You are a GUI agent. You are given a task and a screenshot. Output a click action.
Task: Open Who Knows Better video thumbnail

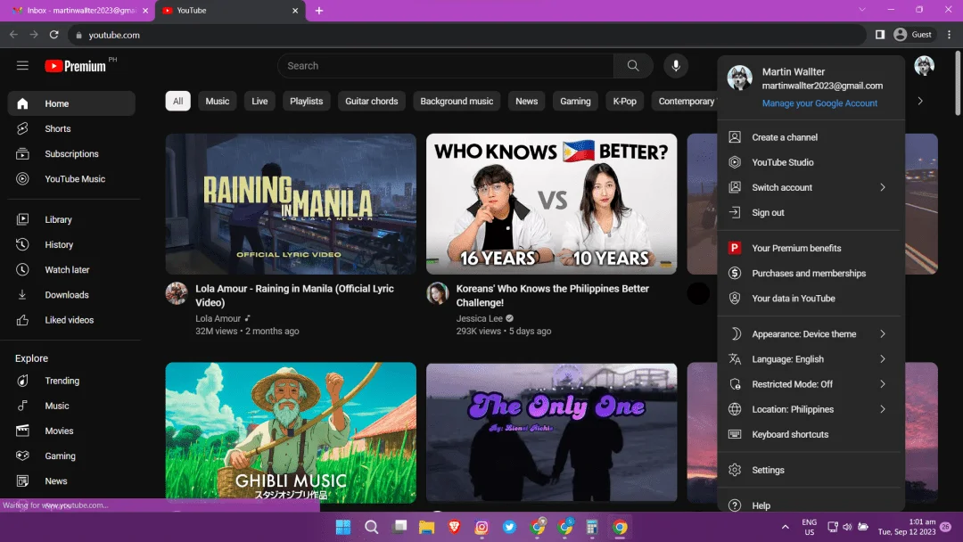click(x=552, y=204)
